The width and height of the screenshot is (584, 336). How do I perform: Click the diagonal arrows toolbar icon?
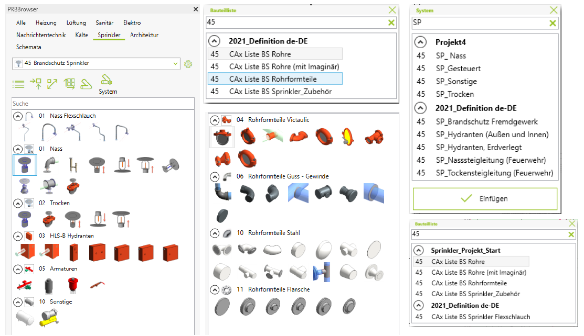point(52,84)
